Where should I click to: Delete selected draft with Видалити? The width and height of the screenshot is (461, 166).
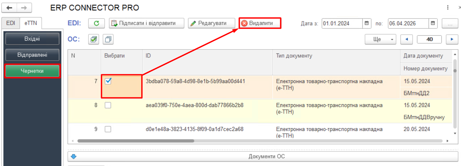(x=260, y=23)
